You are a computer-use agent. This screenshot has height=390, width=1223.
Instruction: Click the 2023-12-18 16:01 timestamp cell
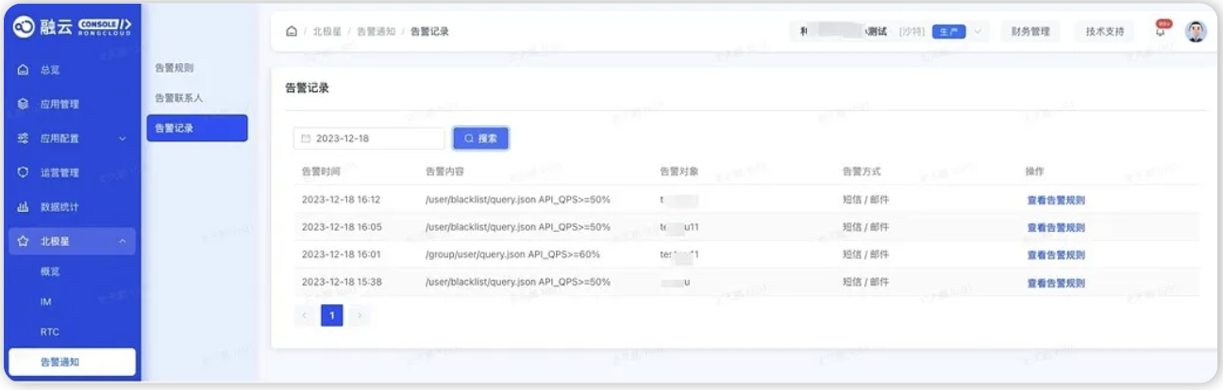click(341, 254)
